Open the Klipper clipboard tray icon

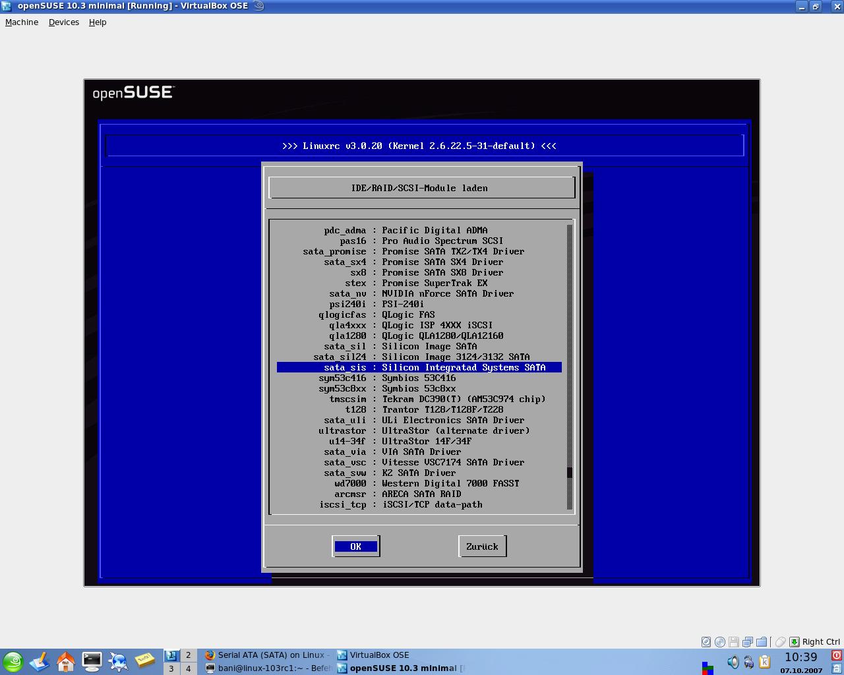pyautogui.click(x=765, y=662)
